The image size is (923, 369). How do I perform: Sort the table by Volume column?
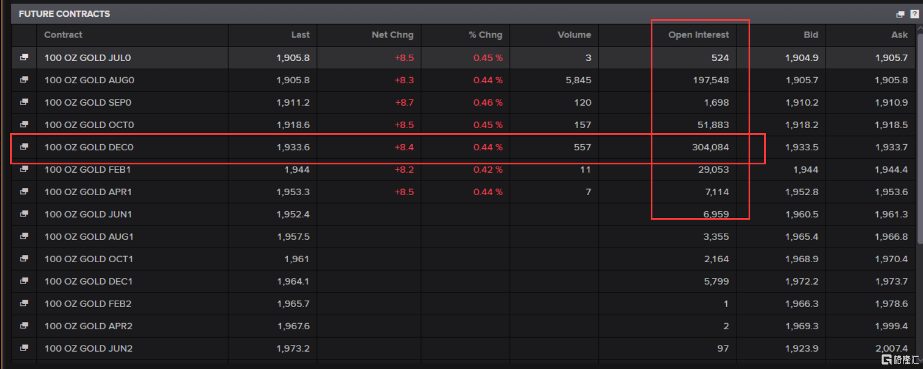[574, 35]
